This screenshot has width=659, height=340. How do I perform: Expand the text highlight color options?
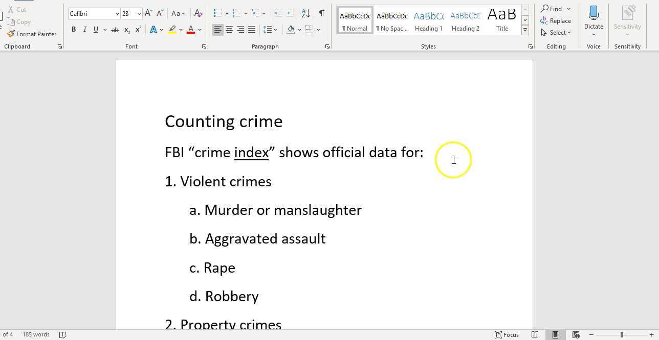[x=180, y=29]
